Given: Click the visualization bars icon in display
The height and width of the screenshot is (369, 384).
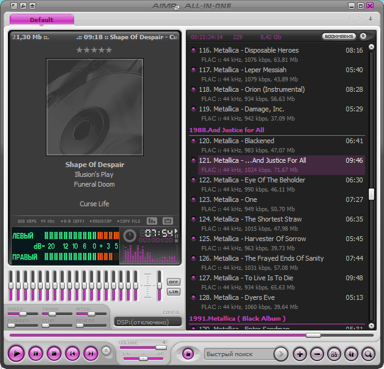Looking at the screenshot, I should tap(152, 221).
